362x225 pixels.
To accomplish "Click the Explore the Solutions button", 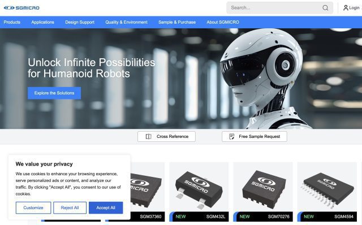I will point(54,93).
